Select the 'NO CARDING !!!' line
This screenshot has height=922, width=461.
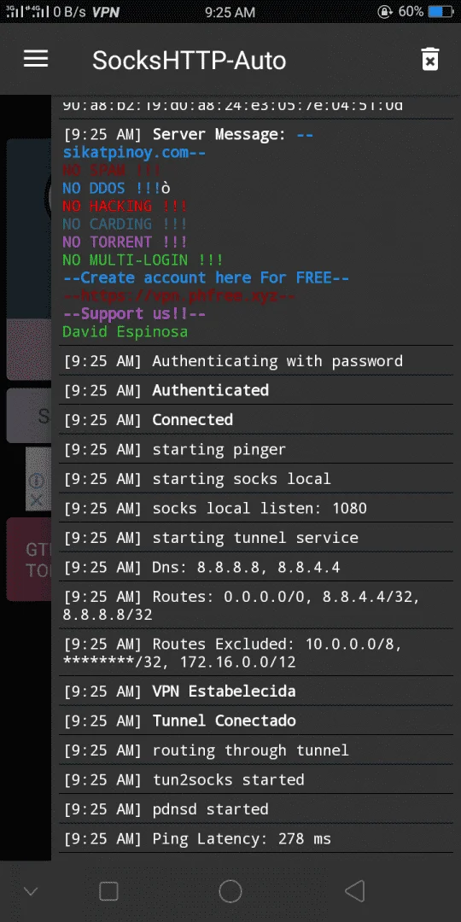125,224
